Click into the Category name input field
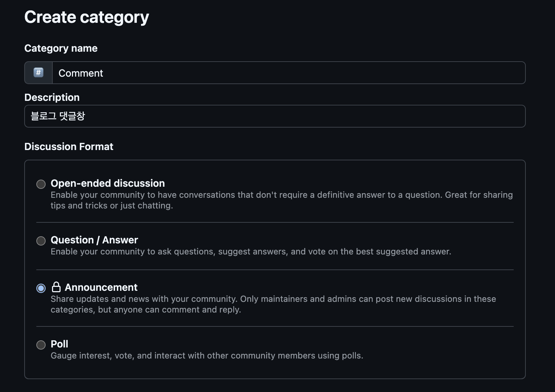Image resolution: width=555 pixels, height=392 pixels. 249,73
